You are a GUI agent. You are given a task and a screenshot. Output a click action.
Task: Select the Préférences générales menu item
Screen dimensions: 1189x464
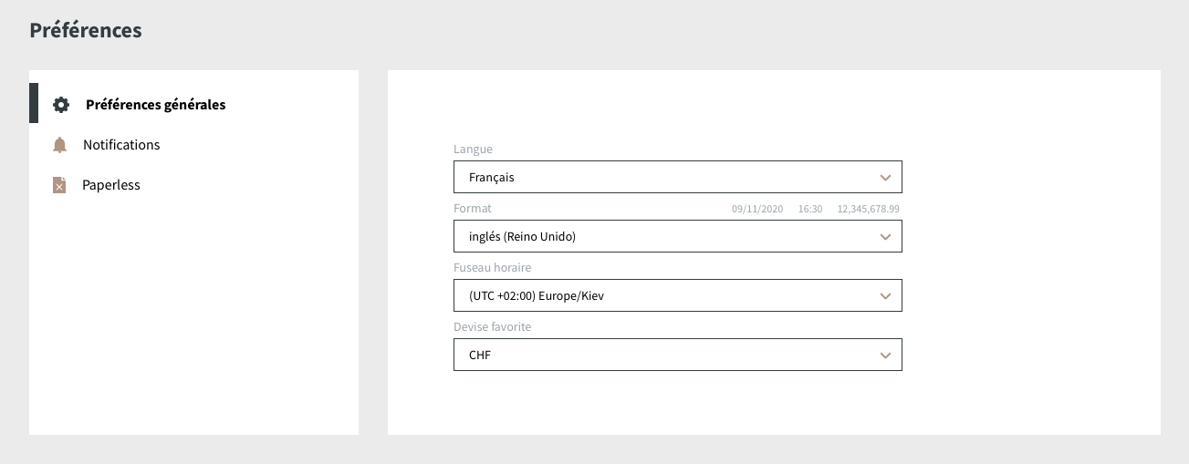[x=155, y=105]
